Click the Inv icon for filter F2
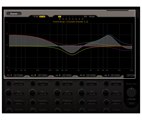 (46, 75)
